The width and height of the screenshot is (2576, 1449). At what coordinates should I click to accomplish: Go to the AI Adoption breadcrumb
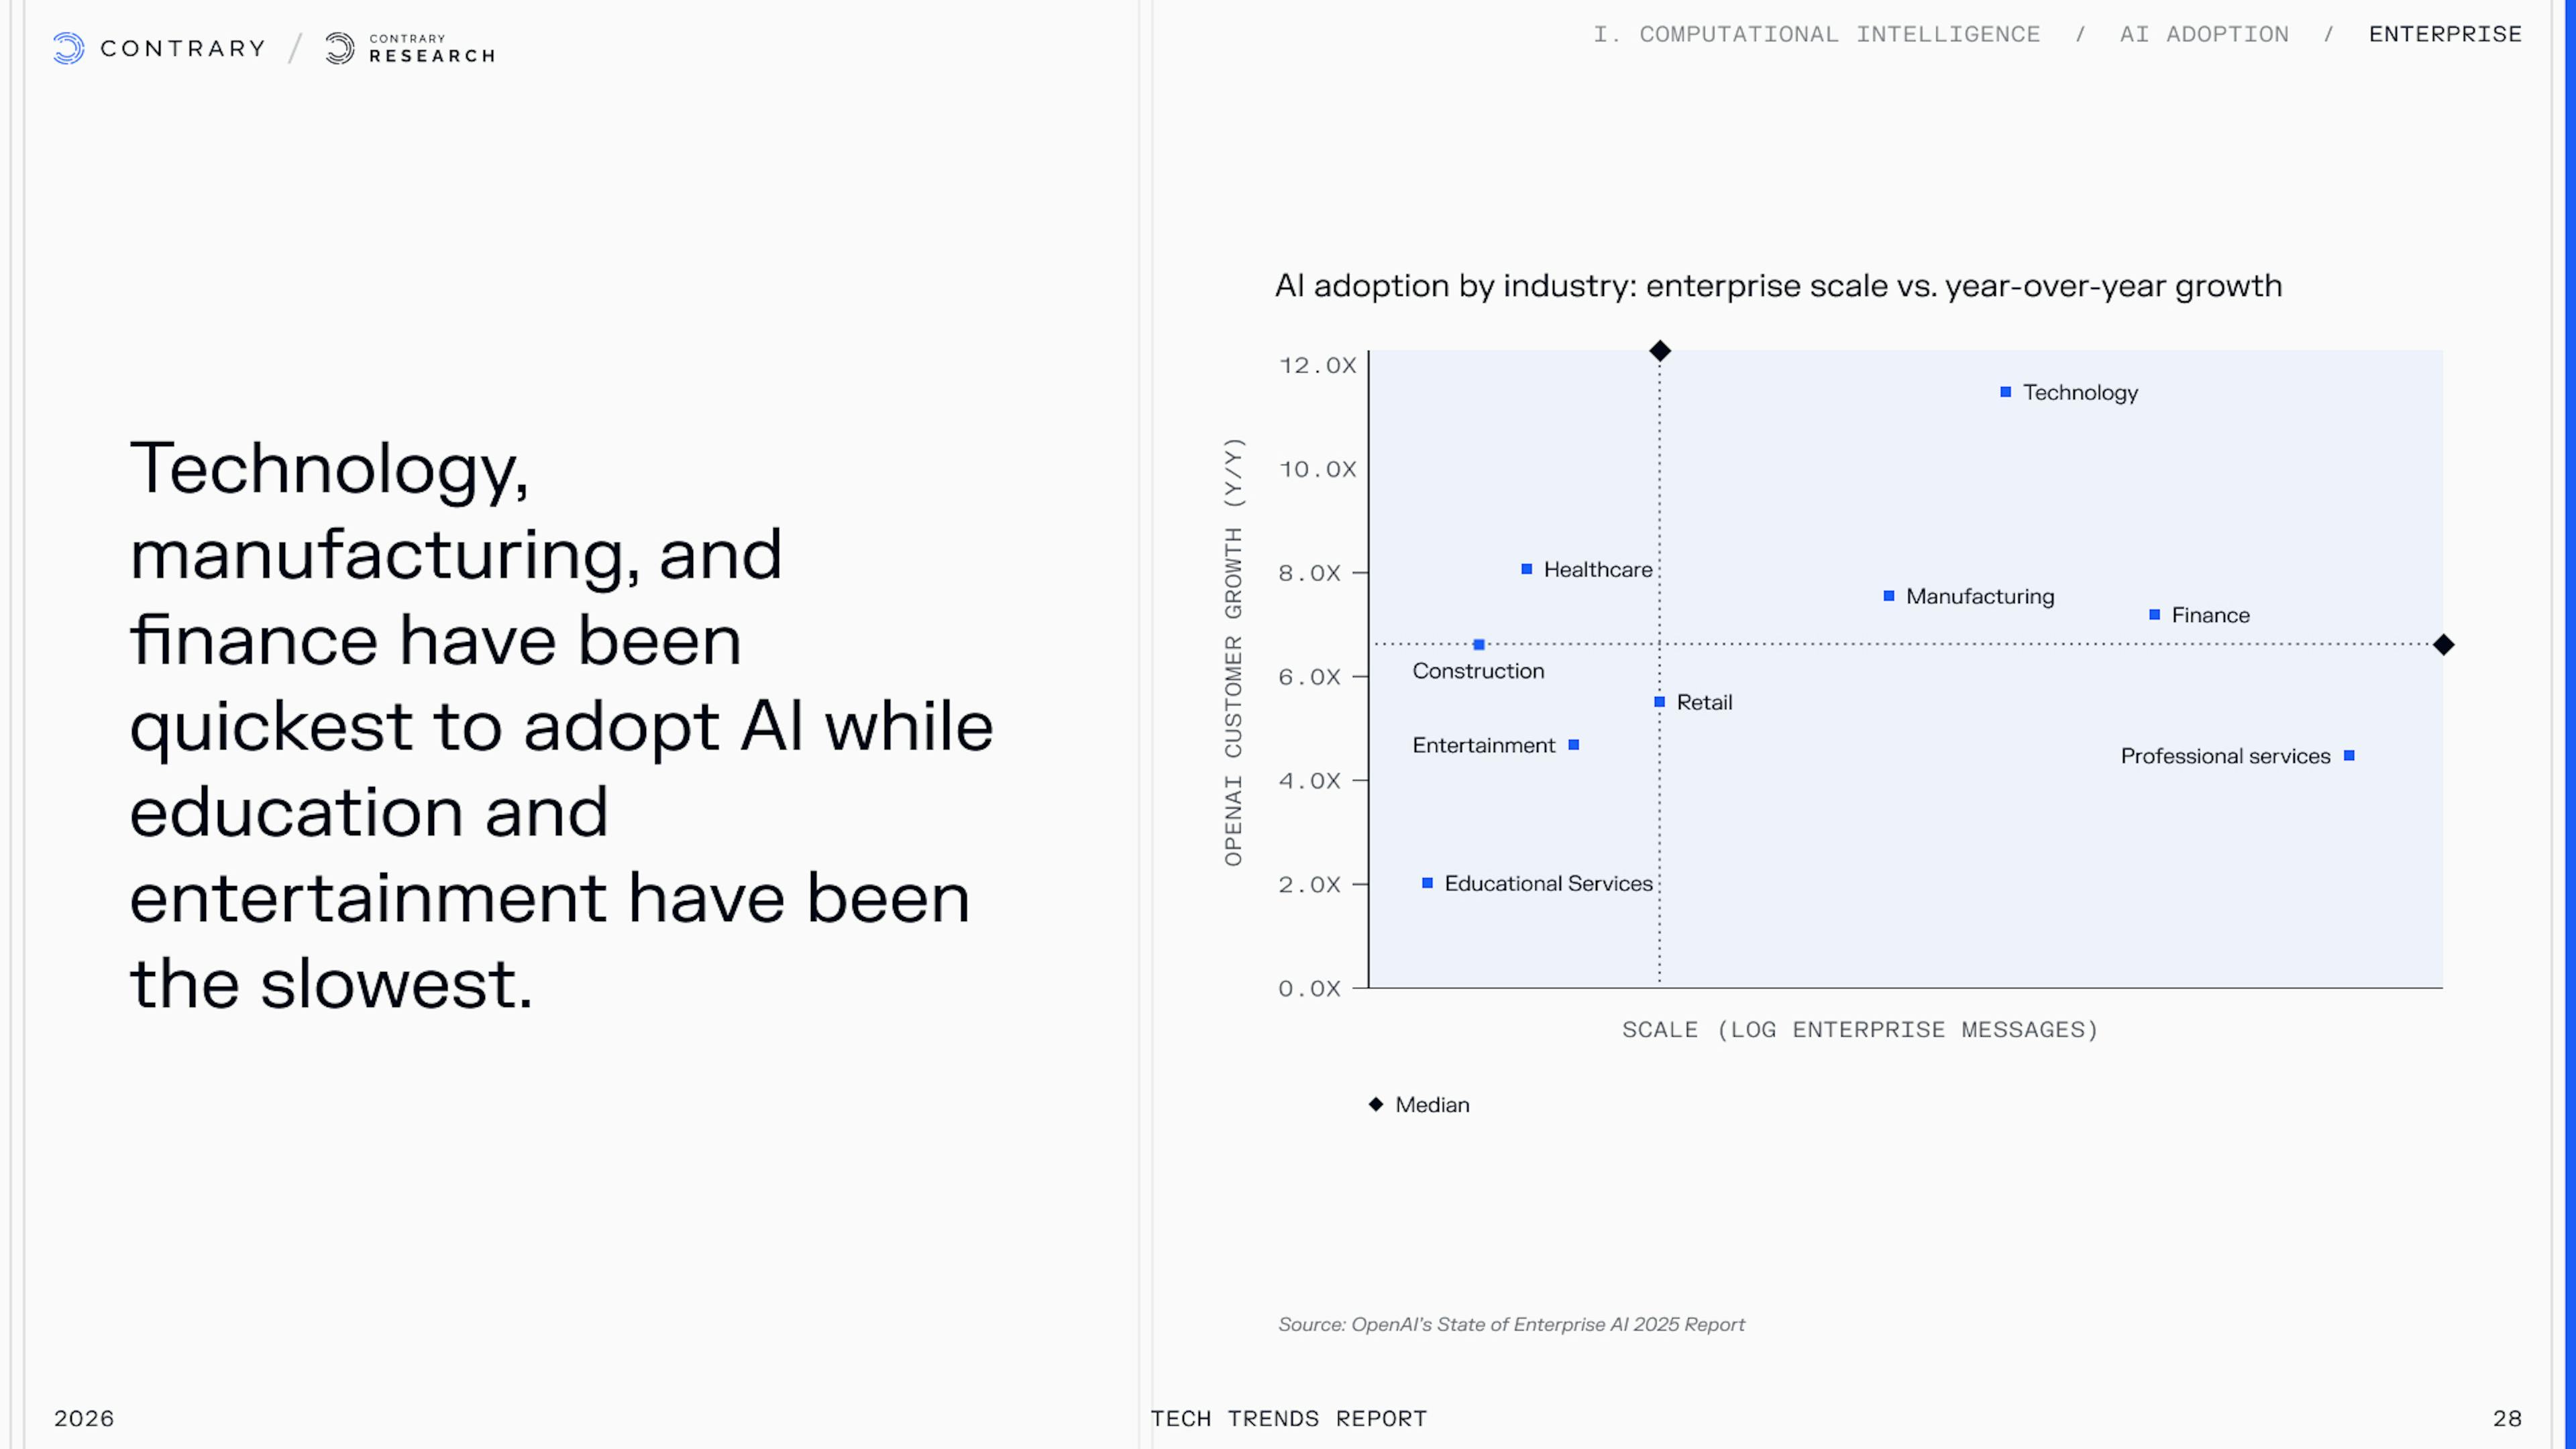pos(2204,34)
